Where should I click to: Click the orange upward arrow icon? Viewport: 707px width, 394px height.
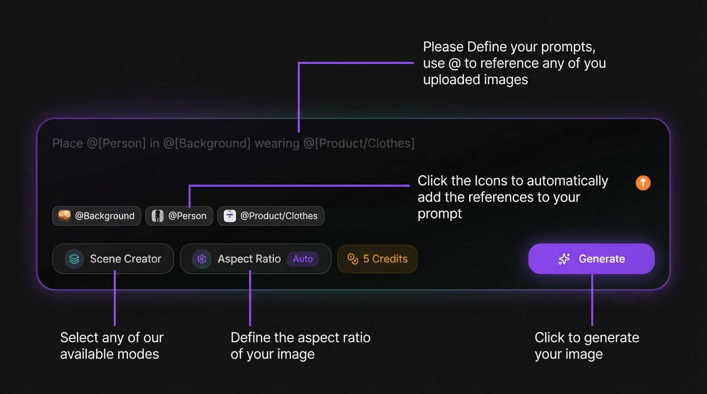tap(643, 183)
